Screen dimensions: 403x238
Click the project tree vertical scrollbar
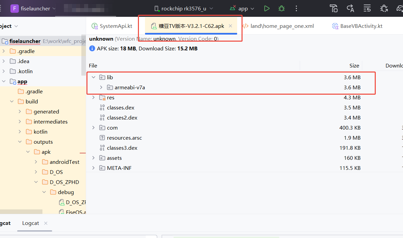[83, 55]
